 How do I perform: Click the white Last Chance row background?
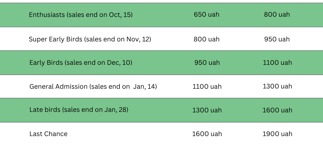pos(161,134)
